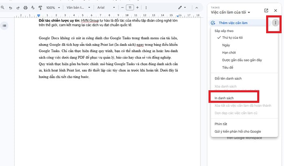Screen dimensions: 284x166
Task: Click the left indent marker on ruler
Action: [39, 16]
